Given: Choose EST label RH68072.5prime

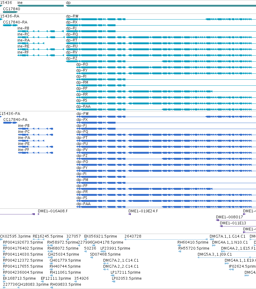Looking at the screenshot, I should [63, 248].
